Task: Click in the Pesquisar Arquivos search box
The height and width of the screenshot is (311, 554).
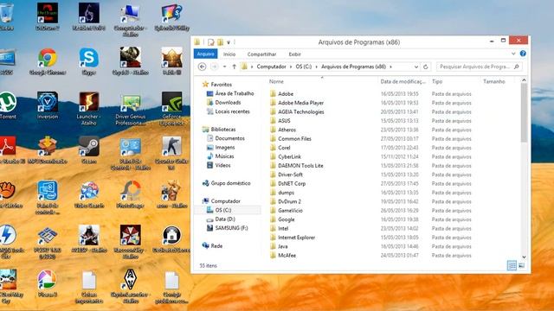Action: click(479, 67)
